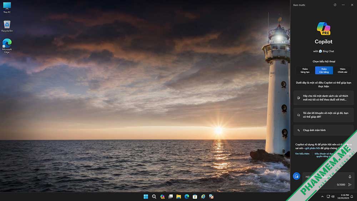Open Microsoft Store from the taskbar

coord(195,196)
